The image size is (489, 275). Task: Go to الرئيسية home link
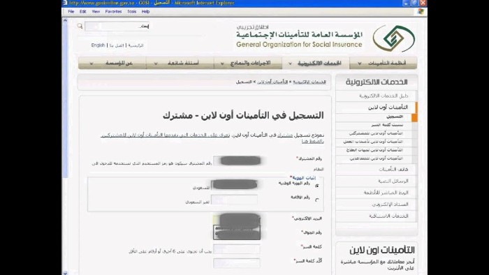[136, 45]
